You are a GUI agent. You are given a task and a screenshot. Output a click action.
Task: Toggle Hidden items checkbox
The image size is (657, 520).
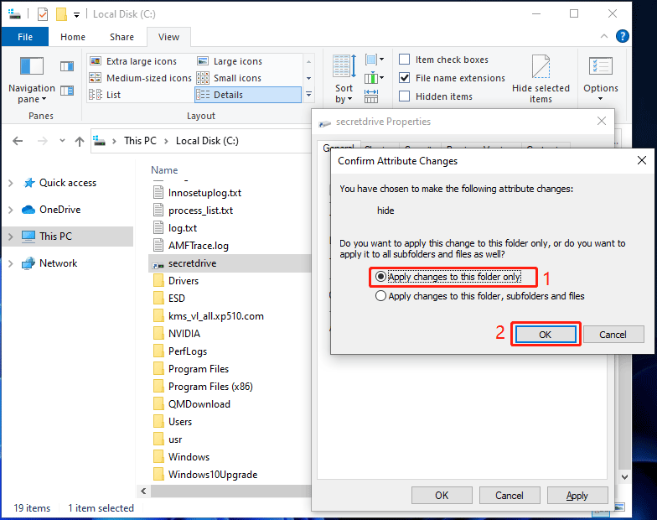pyautogui.click(x=405, y=96)
